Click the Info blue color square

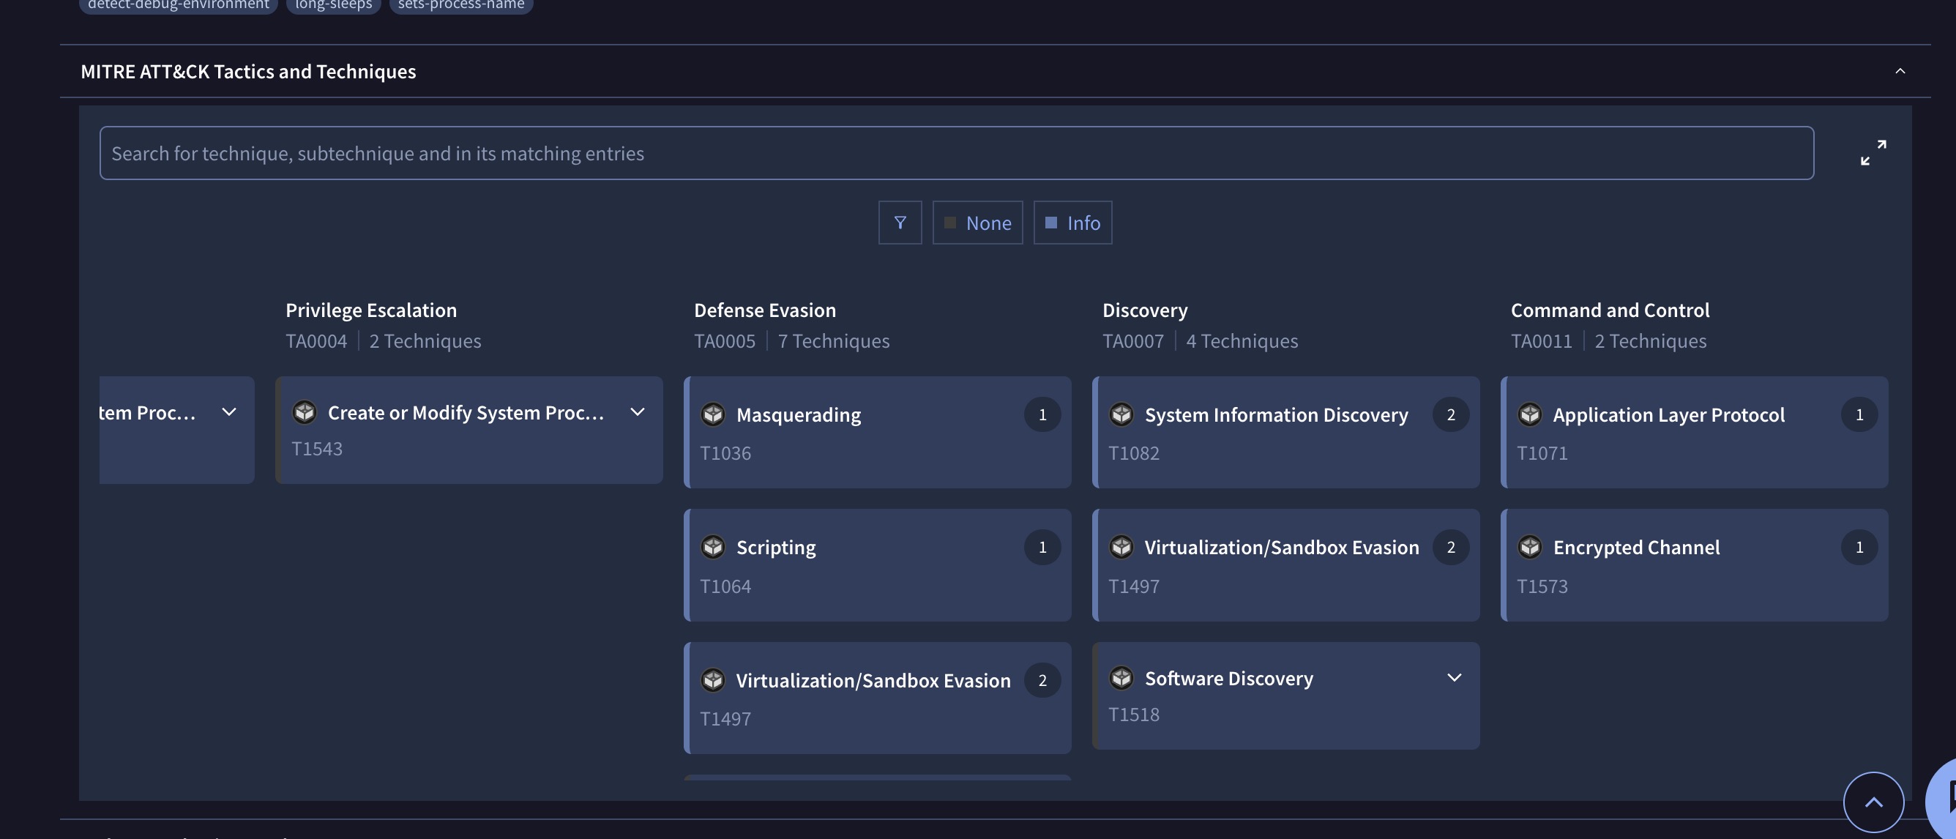[x=1051, y=223]
